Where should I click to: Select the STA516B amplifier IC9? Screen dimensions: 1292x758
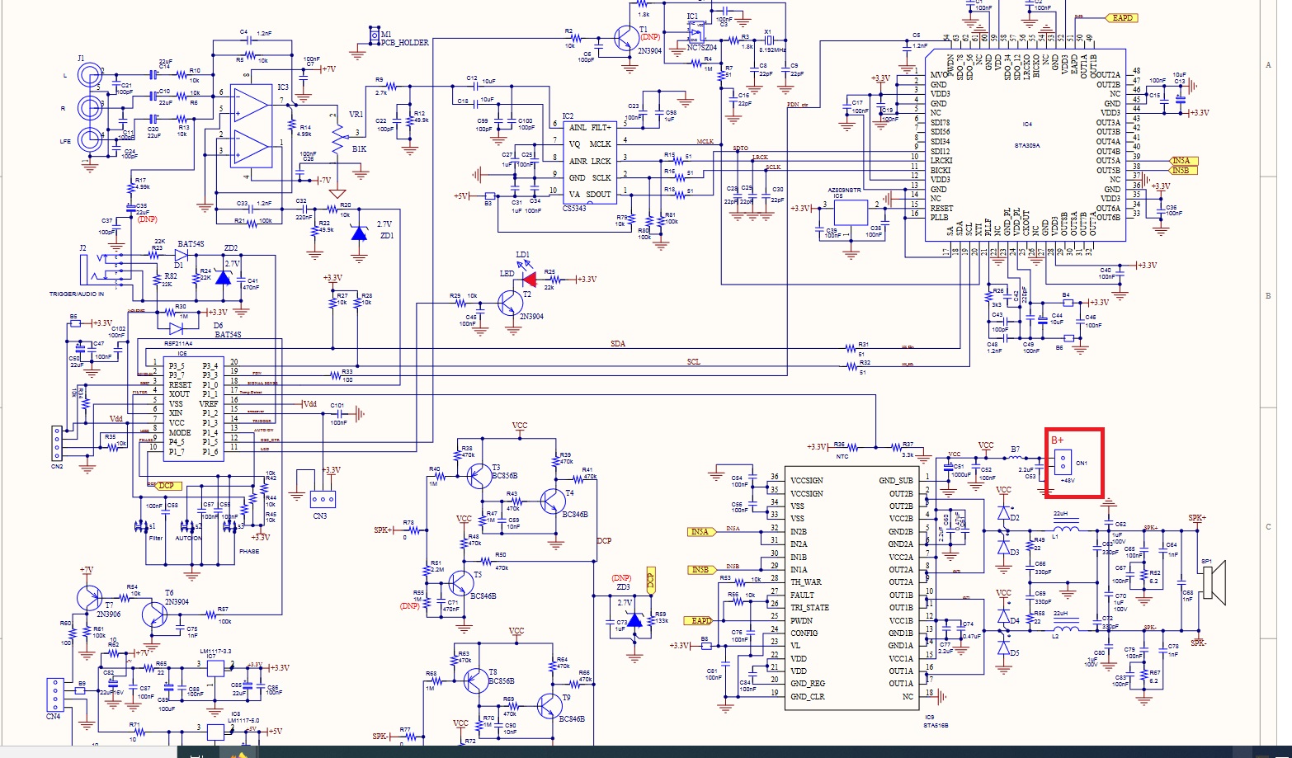(851, 586)
